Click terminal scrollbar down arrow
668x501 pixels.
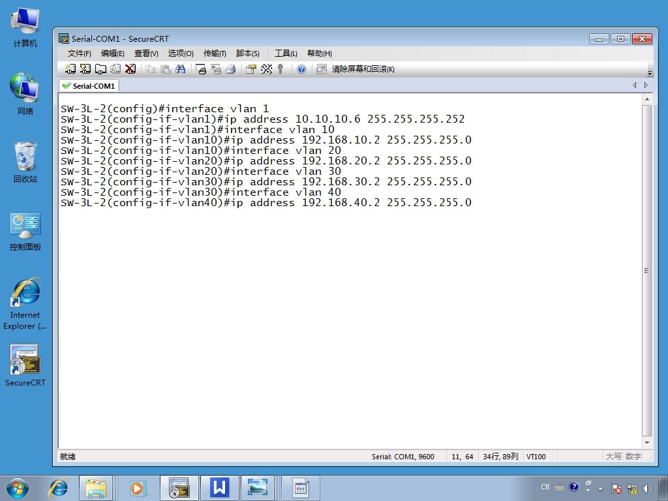646,443
